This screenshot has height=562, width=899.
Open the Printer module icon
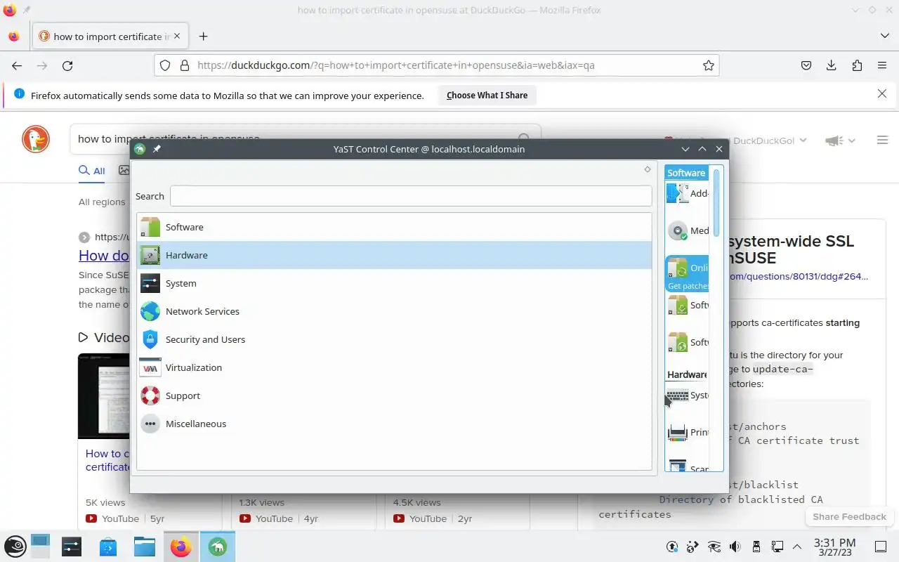[x=678, y=432]
